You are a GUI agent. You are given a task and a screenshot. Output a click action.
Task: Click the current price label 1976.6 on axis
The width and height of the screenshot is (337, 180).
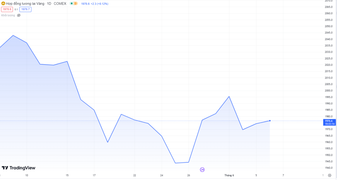(328, 121)
